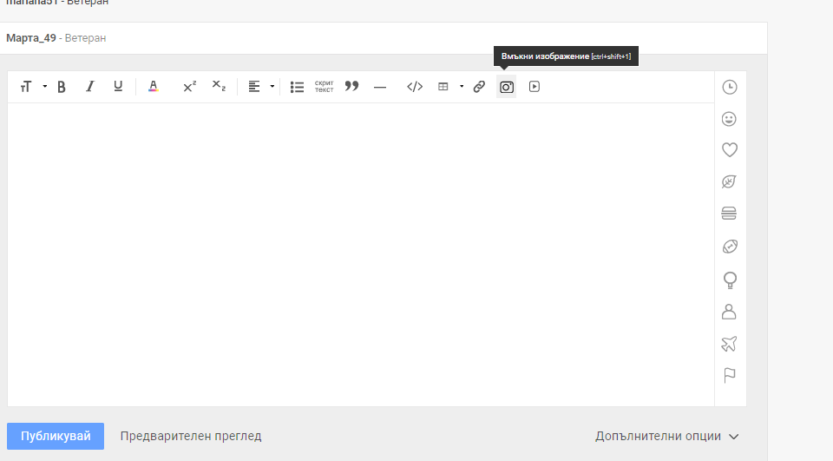Click the Публикувай button

(56, 436)
